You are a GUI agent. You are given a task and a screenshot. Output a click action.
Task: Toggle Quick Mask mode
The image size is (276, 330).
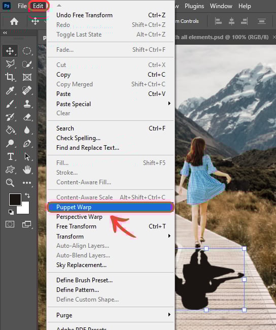[x=10, y=224]
